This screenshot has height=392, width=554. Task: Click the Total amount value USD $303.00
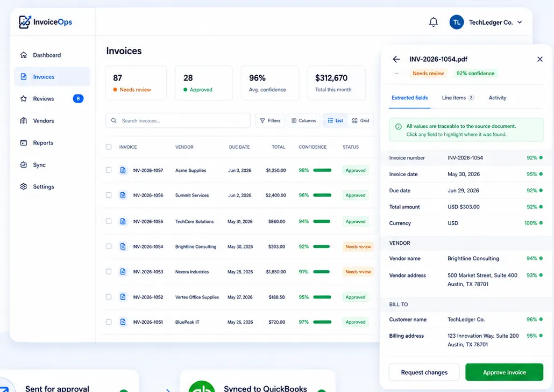pyautogui.click(x=464, y=207)
